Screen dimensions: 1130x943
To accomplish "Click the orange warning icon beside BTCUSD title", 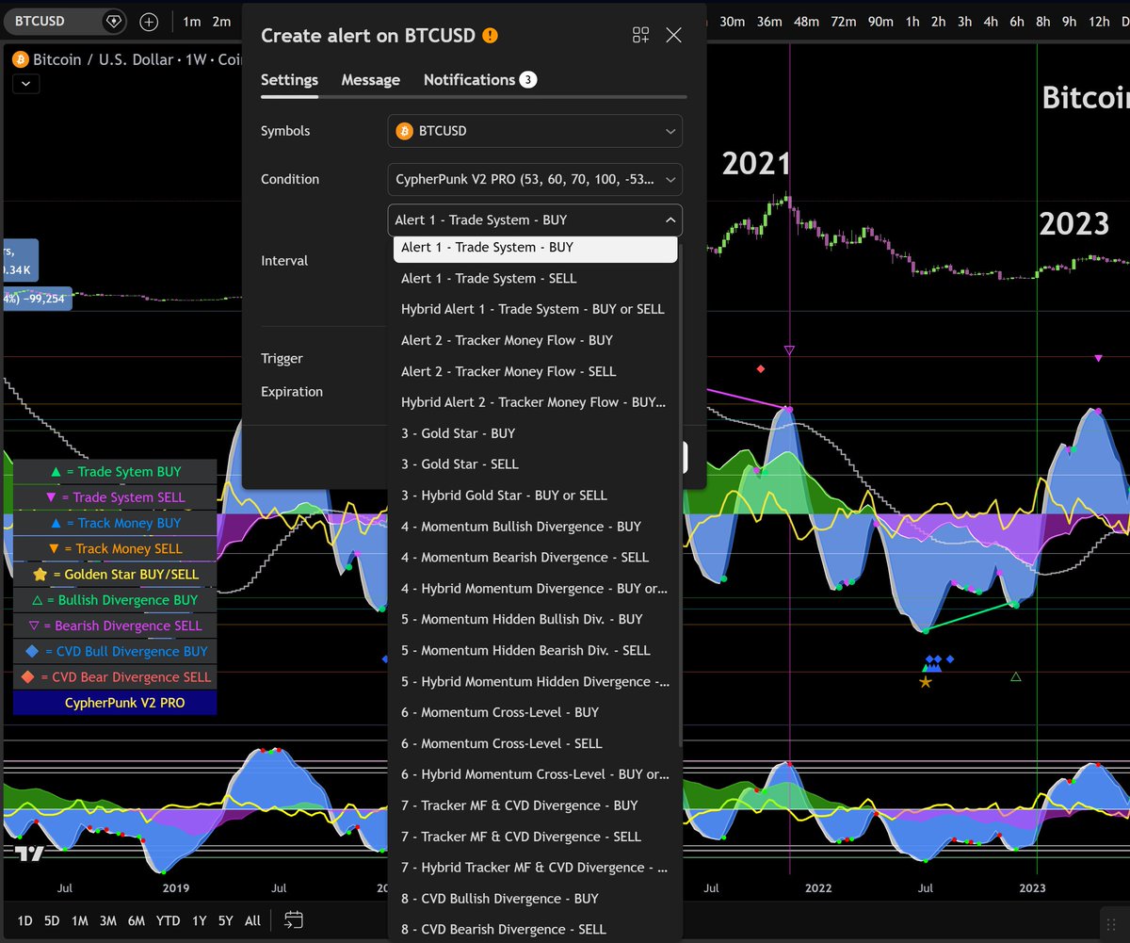I will (490, 36).
